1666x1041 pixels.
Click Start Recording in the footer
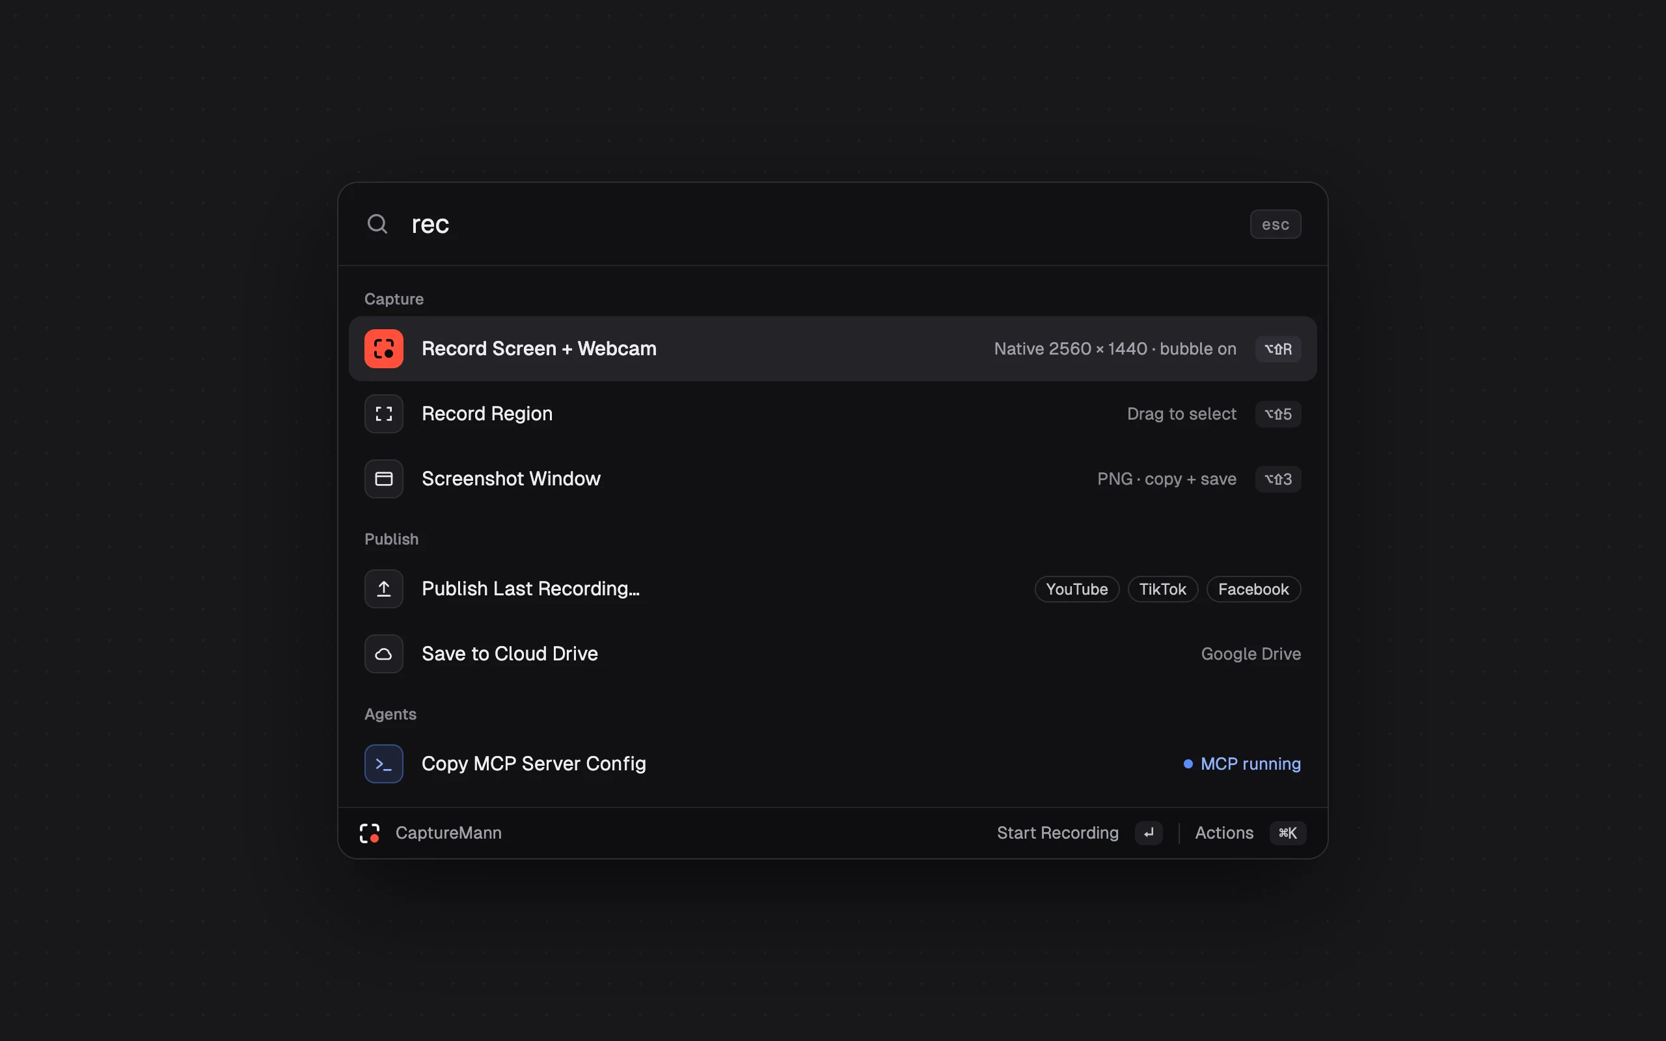(1058, 833)
